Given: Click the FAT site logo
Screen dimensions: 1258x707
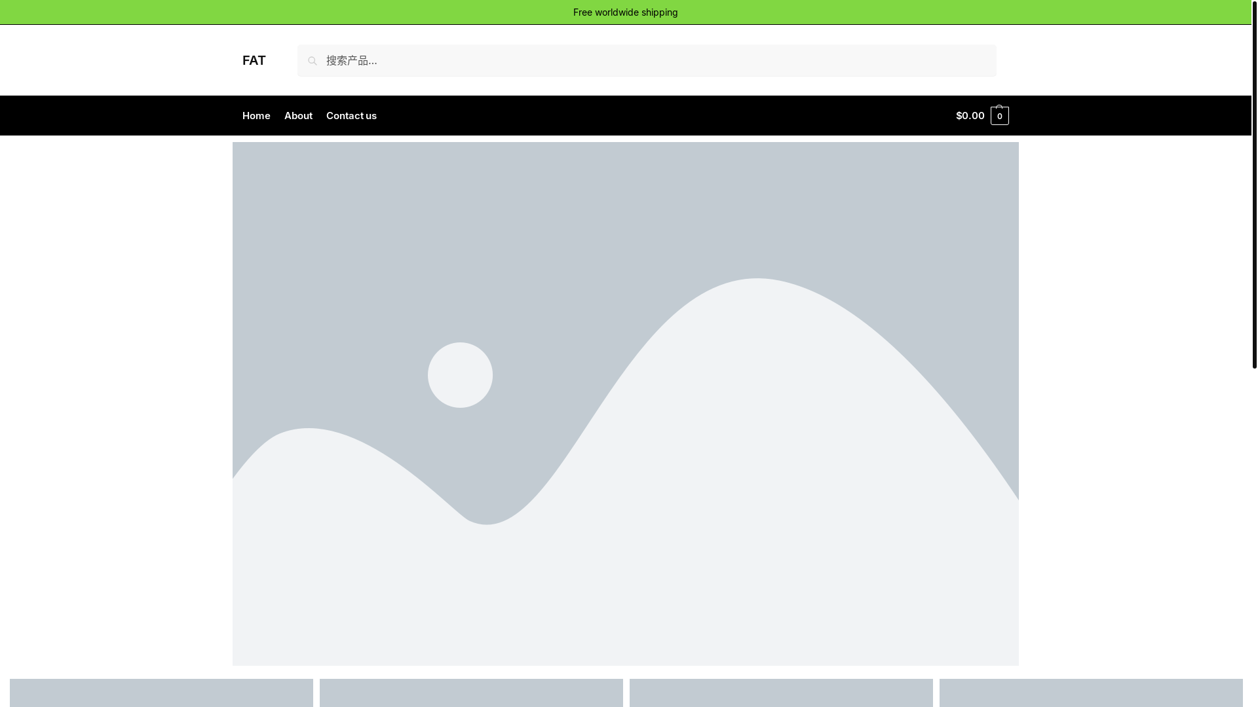Looking at the screenshot, I should [254, 60].
